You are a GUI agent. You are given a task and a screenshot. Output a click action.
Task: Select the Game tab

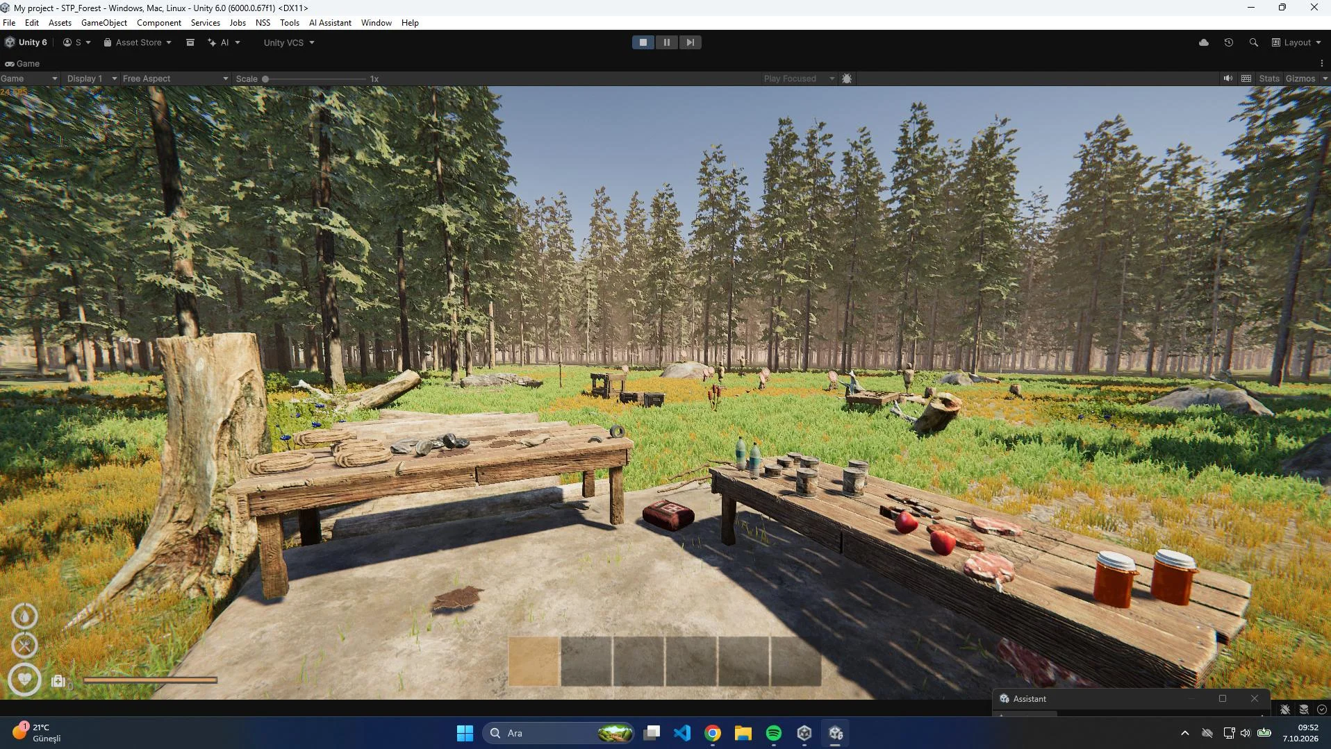[x=22, y=63]
